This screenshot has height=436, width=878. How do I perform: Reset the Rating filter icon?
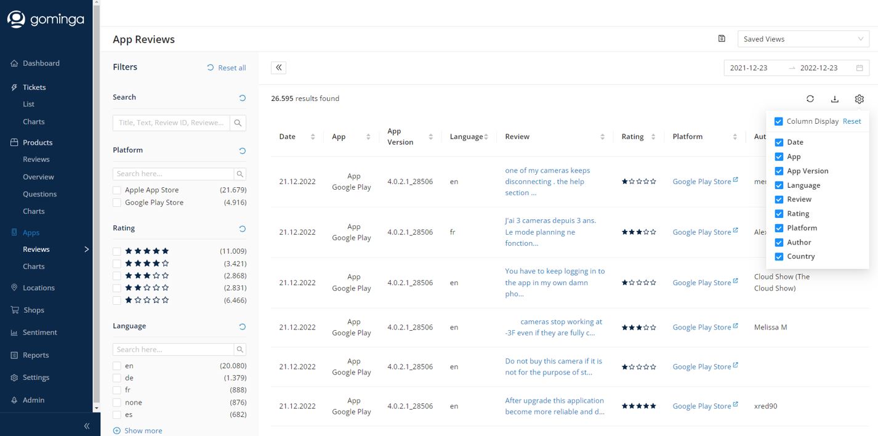[x=242, y=228]
